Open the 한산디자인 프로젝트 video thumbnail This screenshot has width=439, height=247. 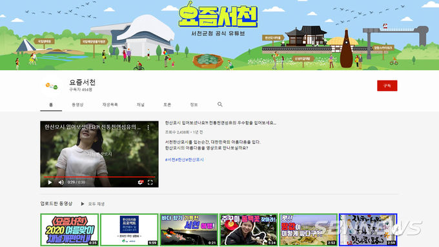coord(129,230)
